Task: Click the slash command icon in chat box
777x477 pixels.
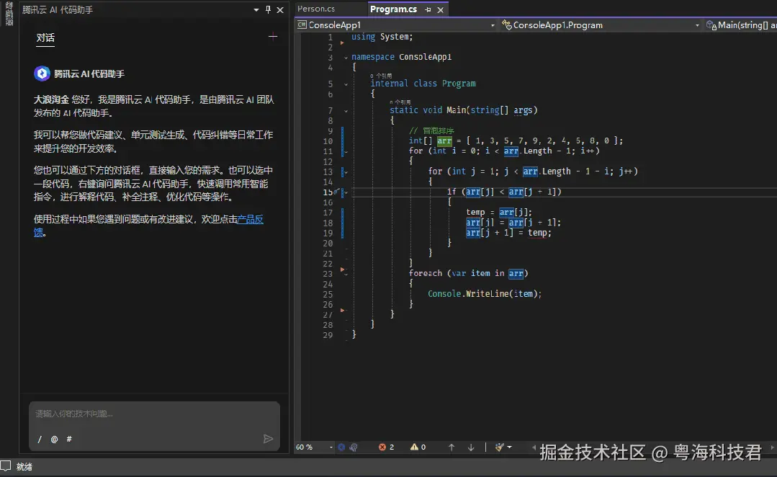Action: [40, 439]
